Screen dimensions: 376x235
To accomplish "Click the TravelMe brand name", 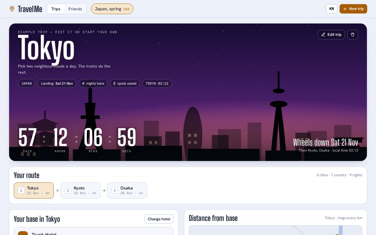I will pos(30,9).
